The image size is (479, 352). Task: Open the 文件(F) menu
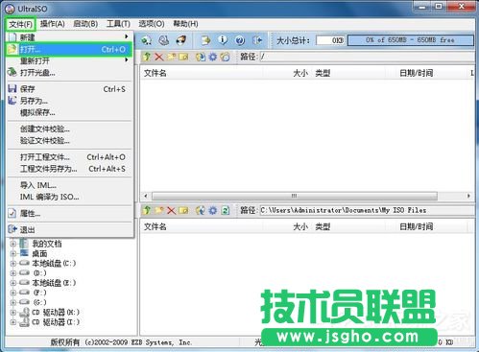[x=20, y=24]
